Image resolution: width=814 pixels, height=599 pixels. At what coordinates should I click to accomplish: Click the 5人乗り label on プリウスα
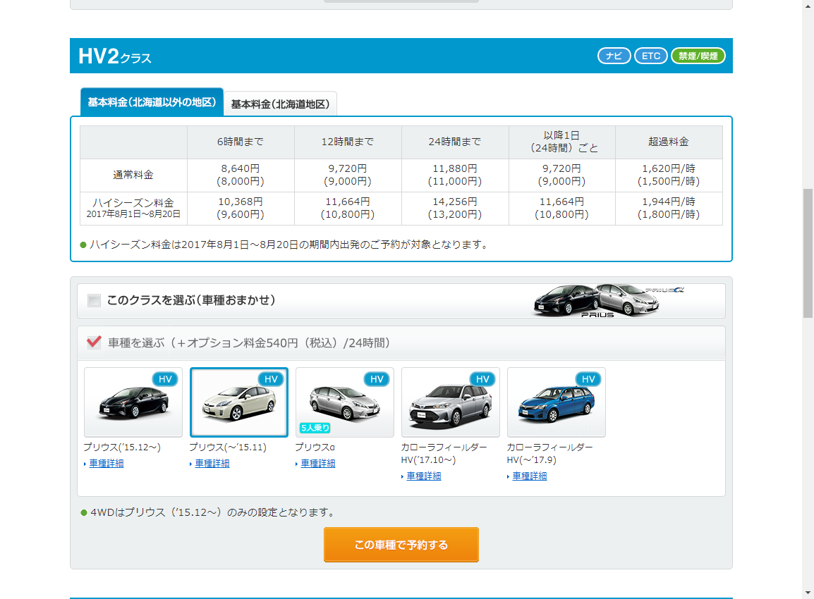(315, 428)
